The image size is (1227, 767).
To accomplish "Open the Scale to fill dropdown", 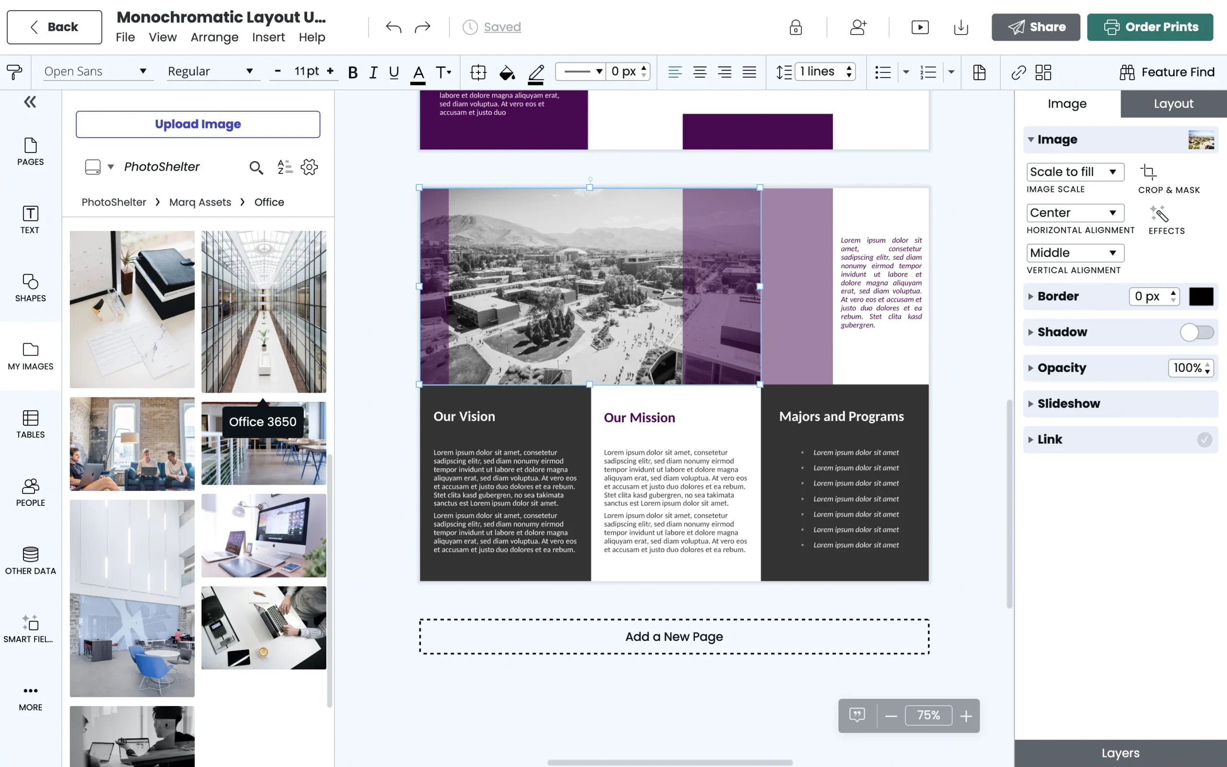I will click(x=1075, y=172).
